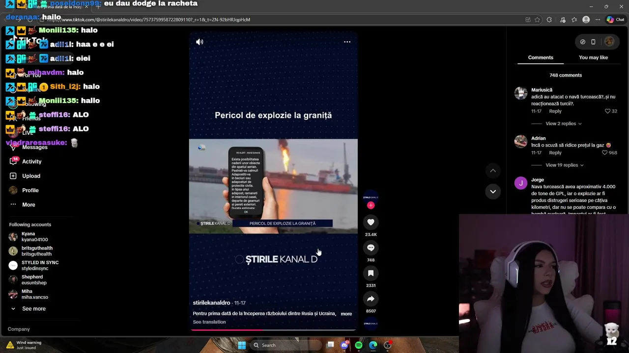This screenshot has height=353, width=629.
Task: Open the TikTok profile avatar menu
Action: (609, 42)
